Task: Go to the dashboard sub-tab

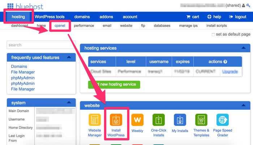Action: (x=20, y=26)
